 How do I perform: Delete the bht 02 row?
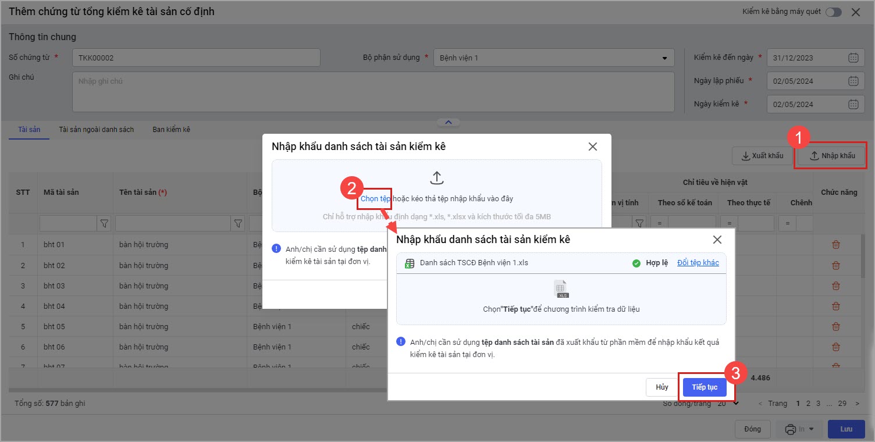pyautogui.click(x=836, y=265)
